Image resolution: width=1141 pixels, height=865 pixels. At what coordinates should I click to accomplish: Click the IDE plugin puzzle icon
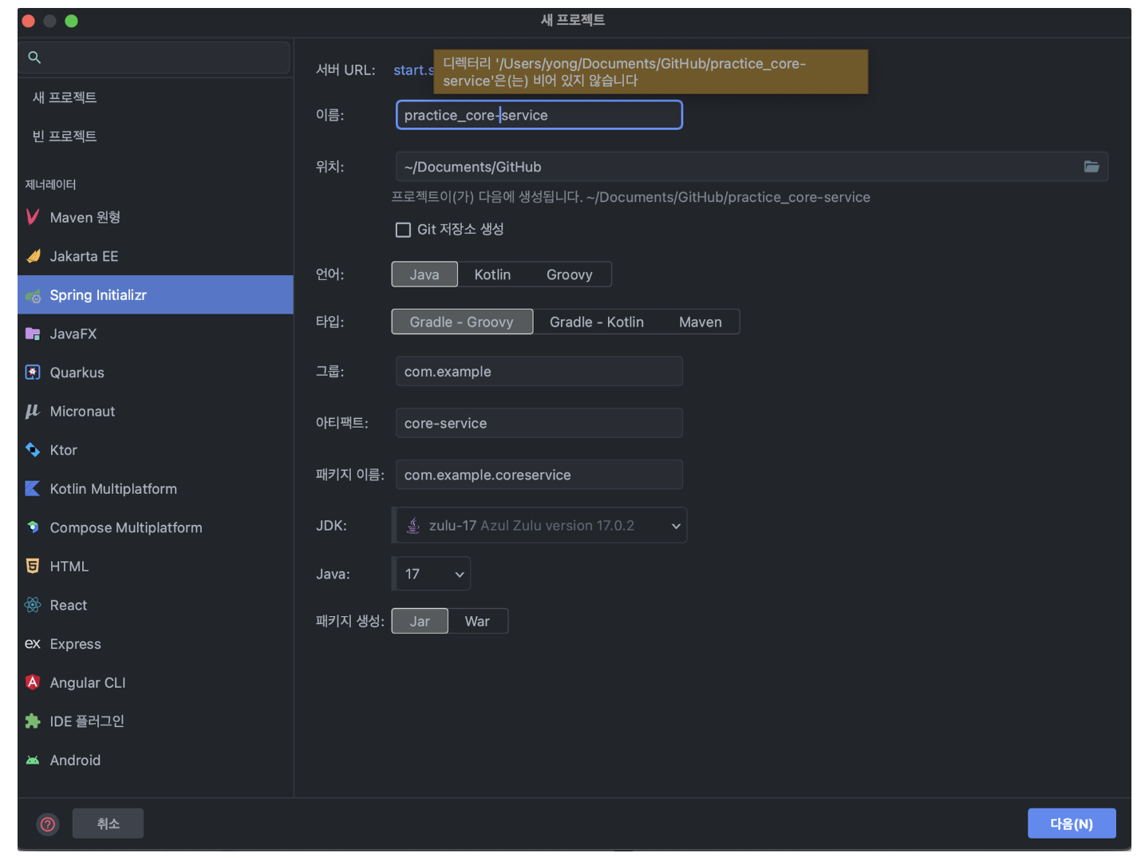pos(33,721)
